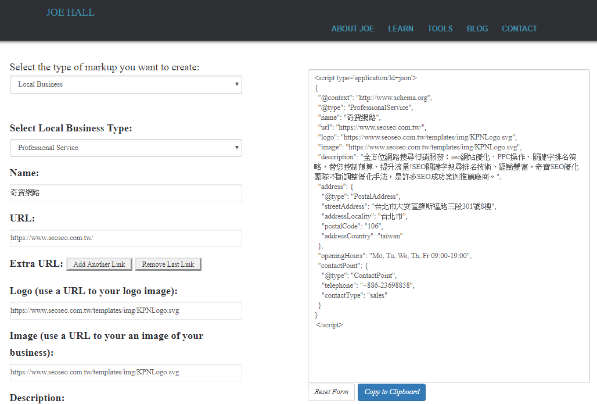Screen dimensions: 597x404
Task: Focus the business Image URL input field
Action: (x=126, y=373)
